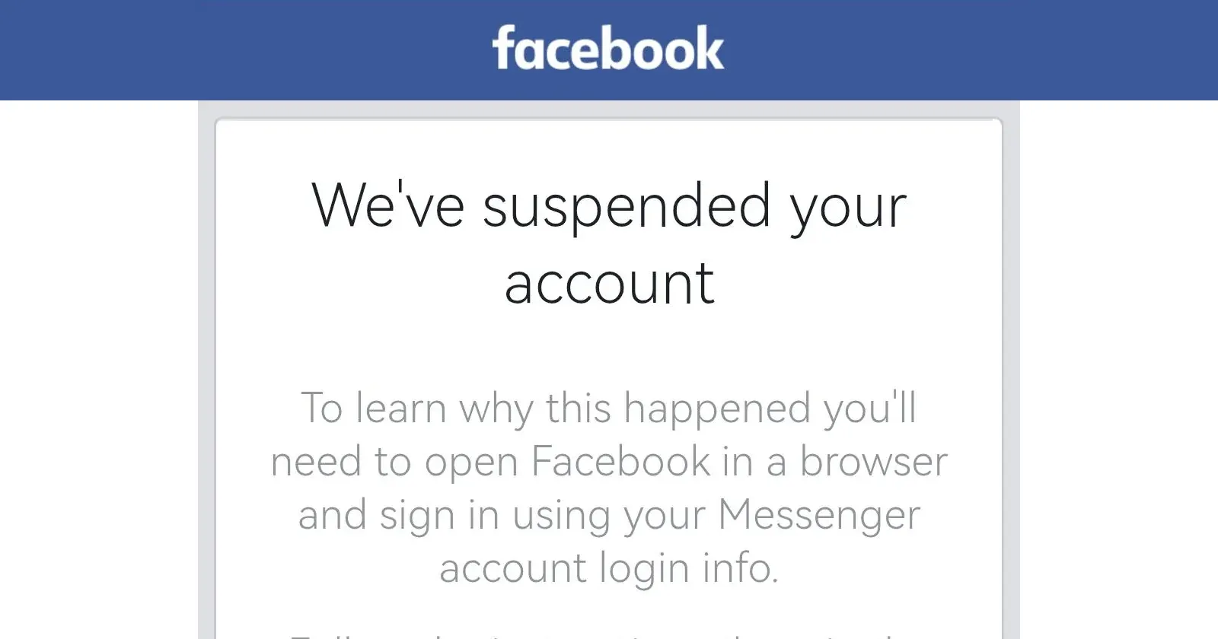The image size is (1218, 639).
Task: Click the blue header bar left of logo
Action: tap(244, 49)
